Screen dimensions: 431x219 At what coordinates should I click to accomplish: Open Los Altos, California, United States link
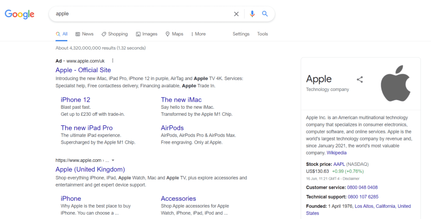pyautogui.click(x=358, y=210)
